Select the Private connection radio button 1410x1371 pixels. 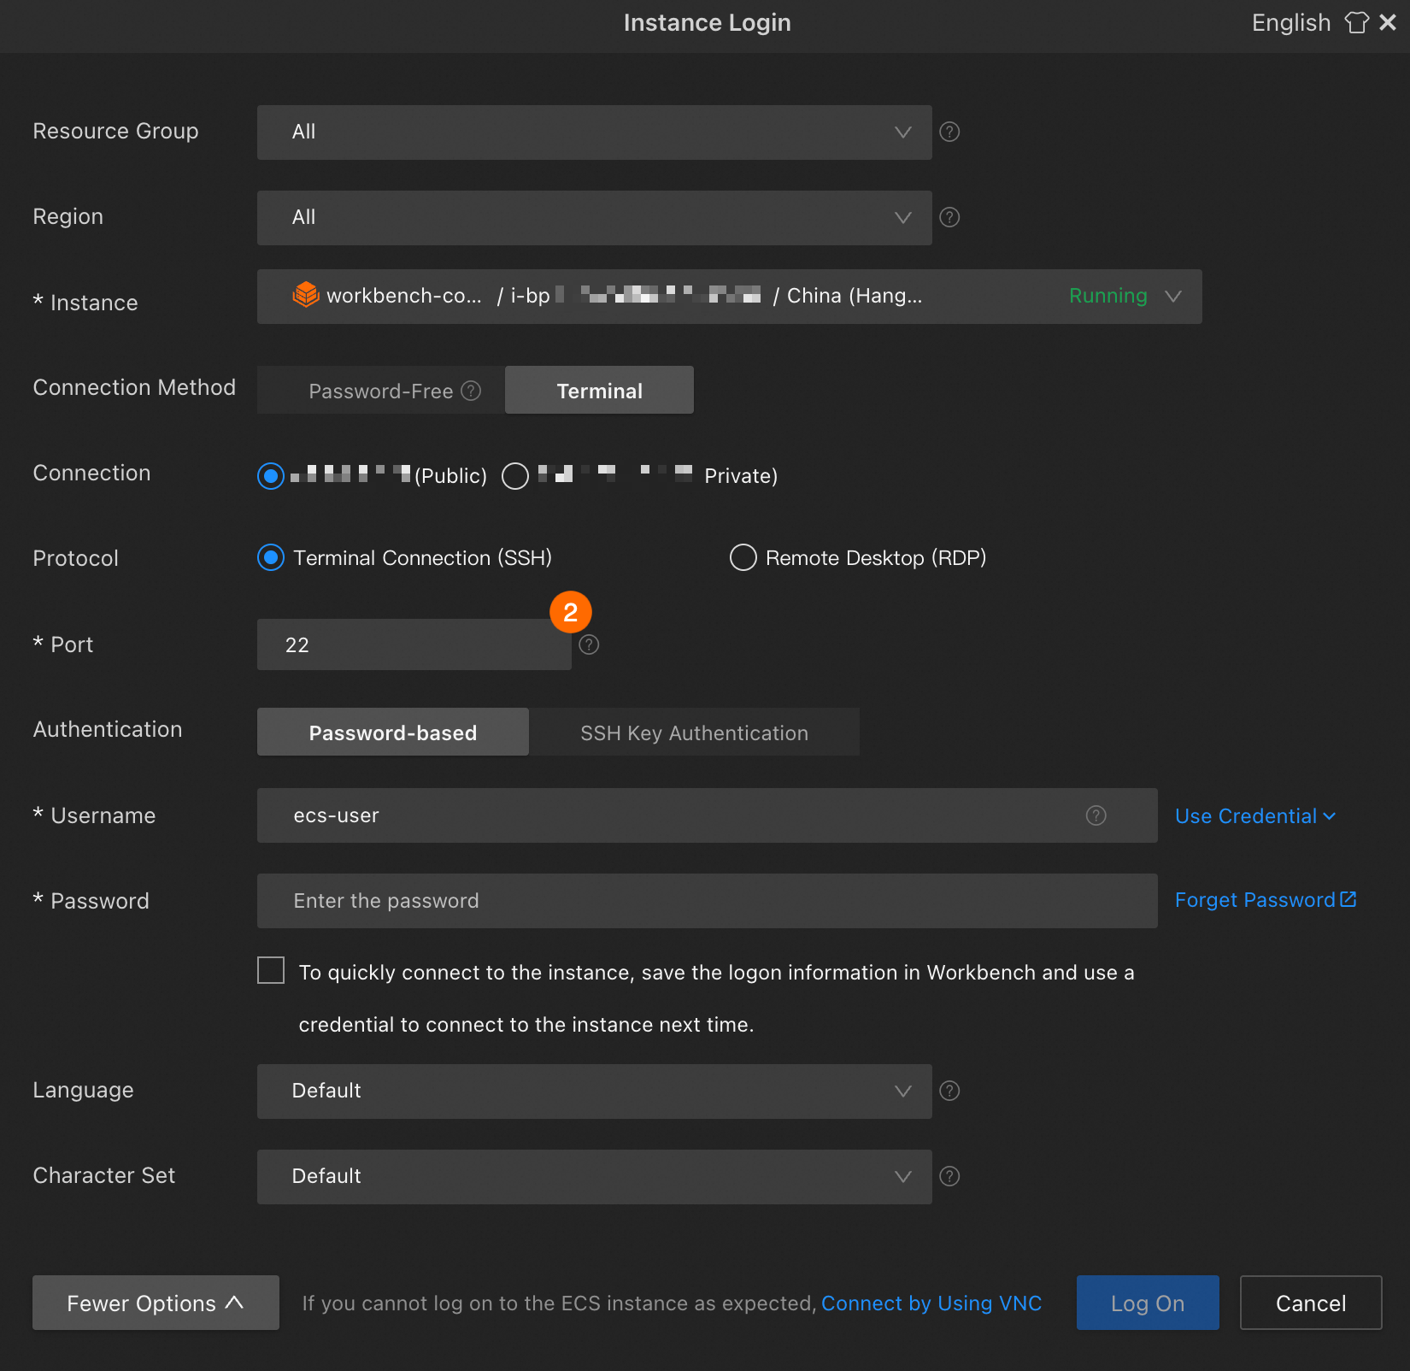[x=515, y=476]
